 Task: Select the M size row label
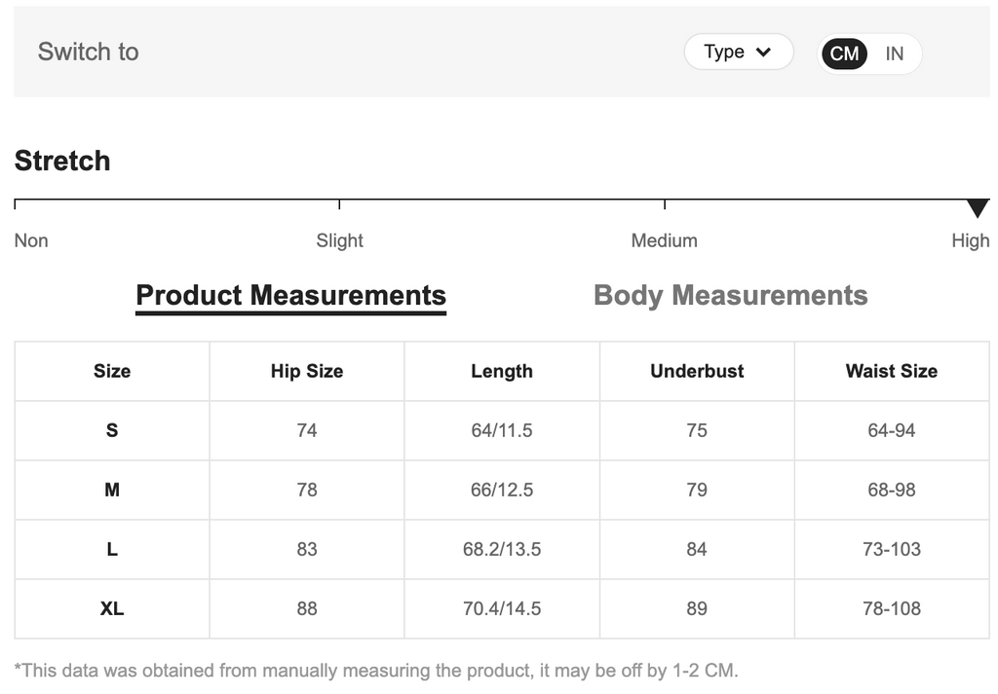(112, 490)
